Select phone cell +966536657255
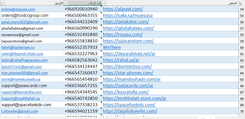The height and width of the screenshot is (119, 245). (83, 86)
